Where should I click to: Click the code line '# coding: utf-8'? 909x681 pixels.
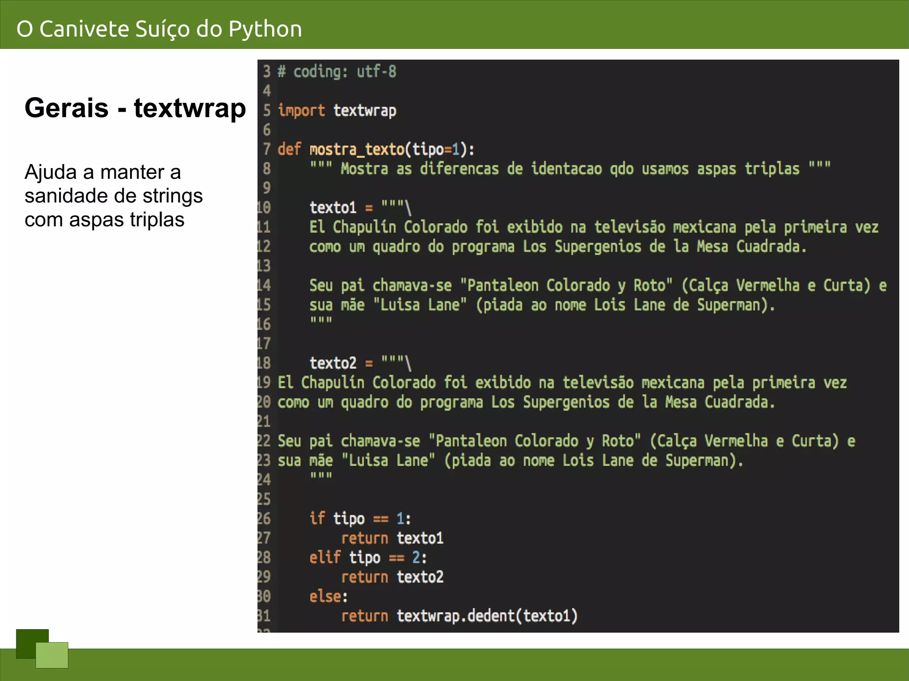pos(337,71)
